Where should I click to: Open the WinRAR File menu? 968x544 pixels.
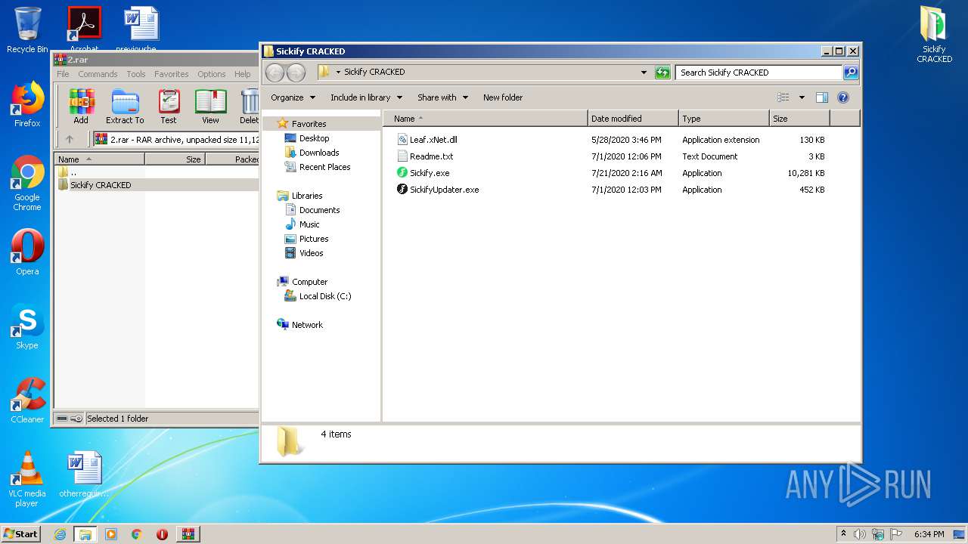point(63,74)
